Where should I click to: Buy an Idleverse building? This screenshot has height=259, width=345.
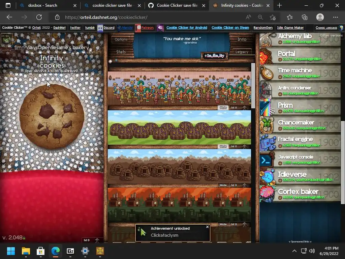click(300, 177)
